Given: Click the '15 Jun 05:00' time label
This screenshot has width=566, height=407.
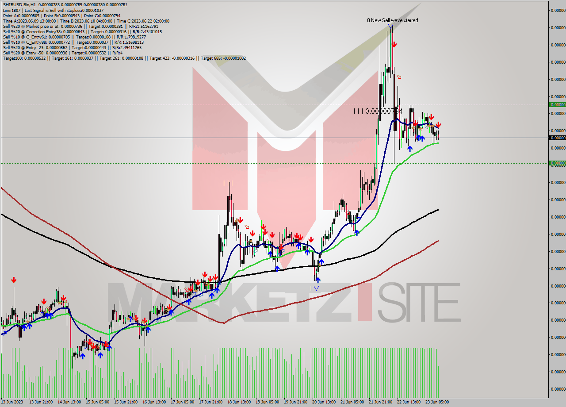Looking at the screenshot, I should tap(98, 402).
